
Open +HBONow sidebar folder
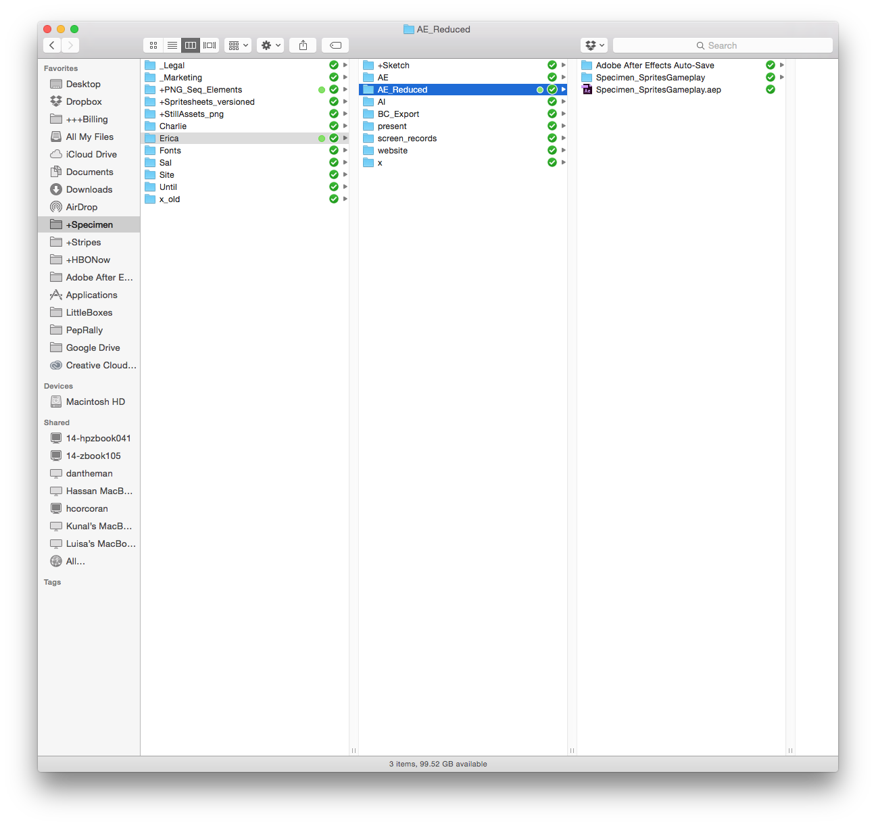89,260
